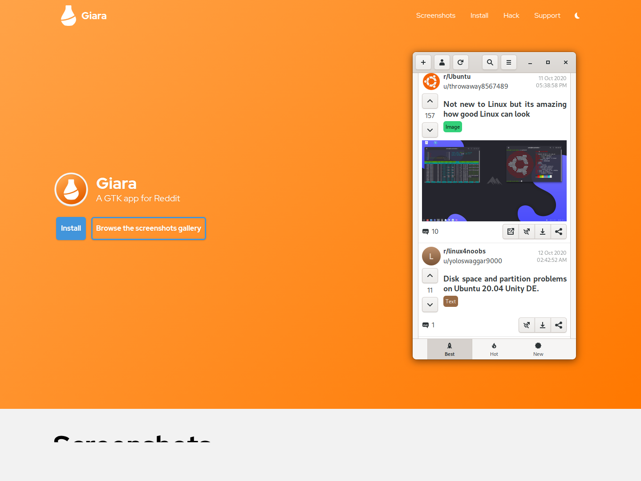Open the Linux desktop image preview
Image resolution: width=641 pixels, height=481 pixels.
click(494, 181)
